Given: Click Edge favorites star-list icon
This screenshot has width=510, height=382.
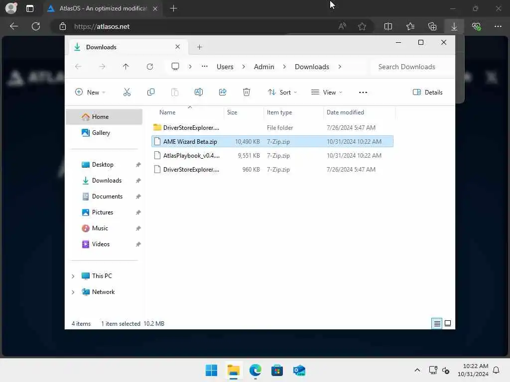Looking at the screenshot, I should pos(410,26).
